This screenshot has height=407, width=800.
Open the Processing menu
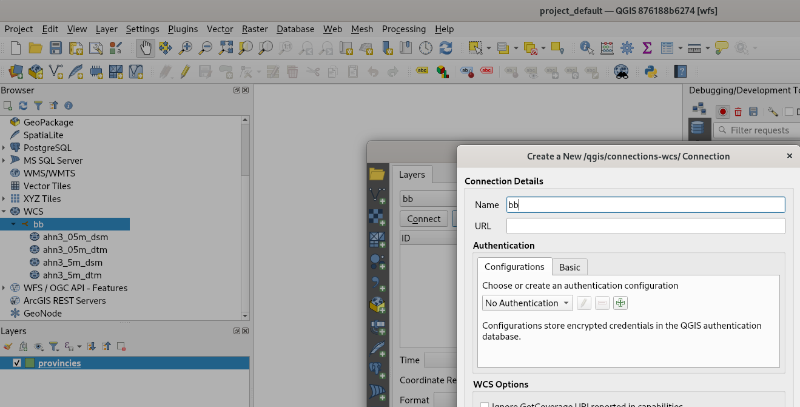(404, 29)
